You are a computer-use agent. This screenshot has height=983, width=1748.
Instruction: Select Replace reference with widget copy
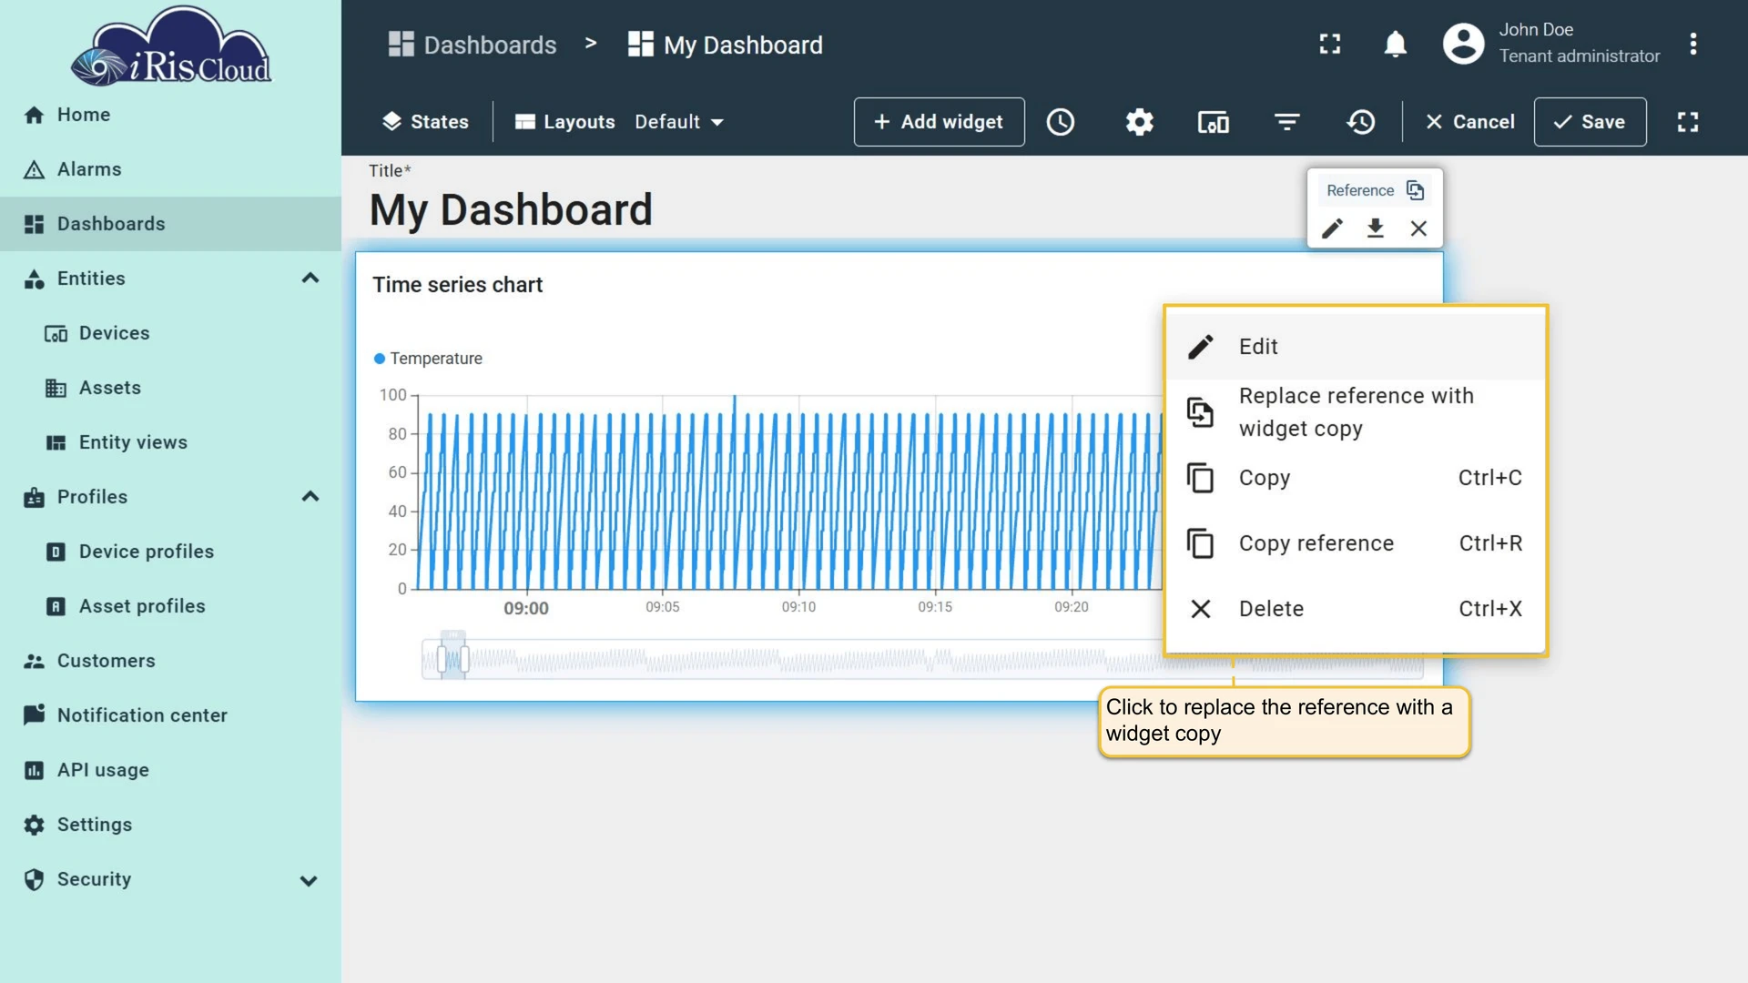click(1356, 412)
